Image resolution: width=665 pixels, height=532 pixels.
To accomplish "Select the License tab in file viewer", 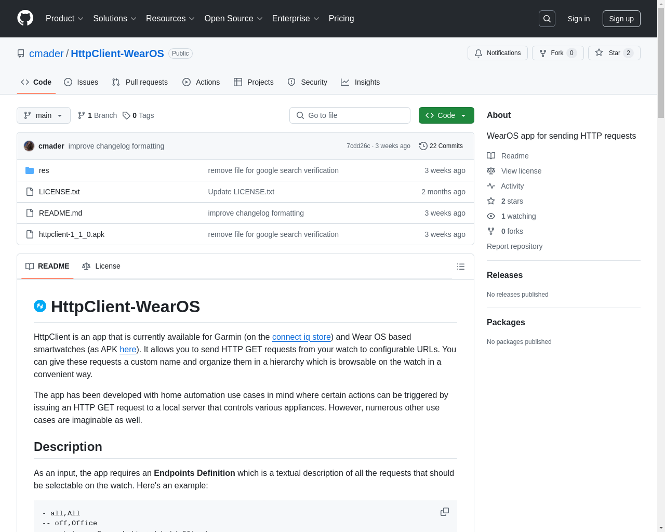I will tap(101, 266).
